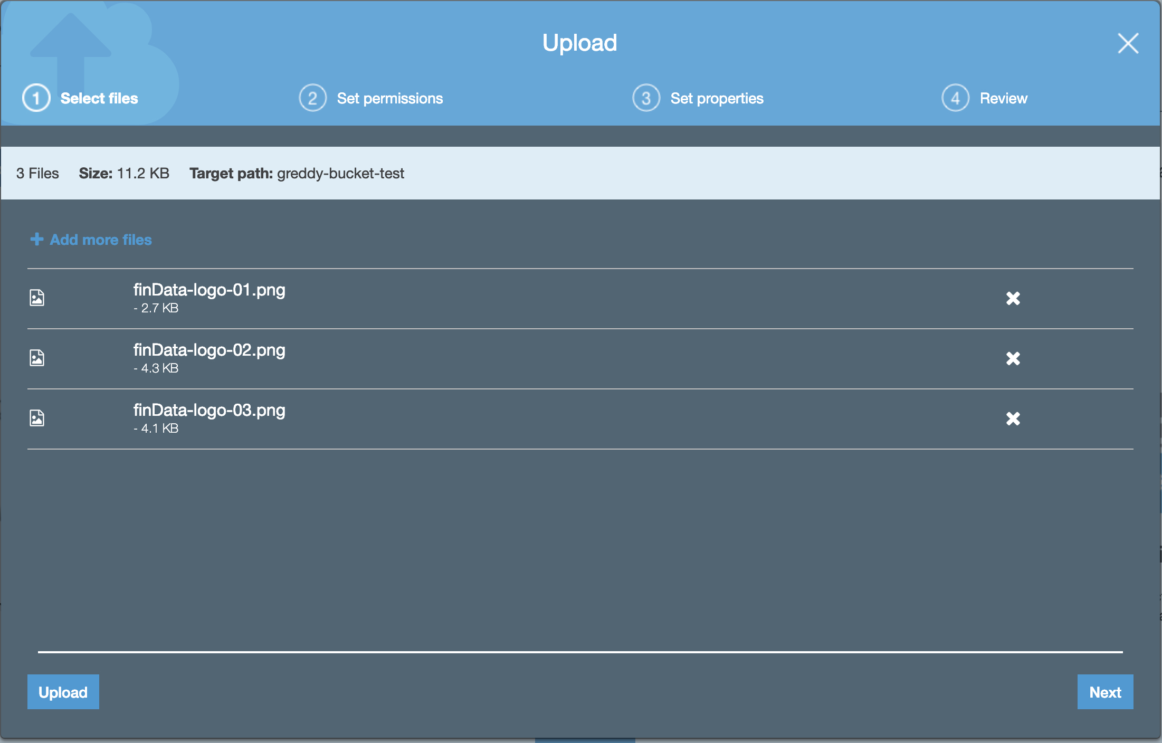This screenshot has height=743, width=1162.
Task: Close the Upload dialog with X
Action: point(1128,43)
